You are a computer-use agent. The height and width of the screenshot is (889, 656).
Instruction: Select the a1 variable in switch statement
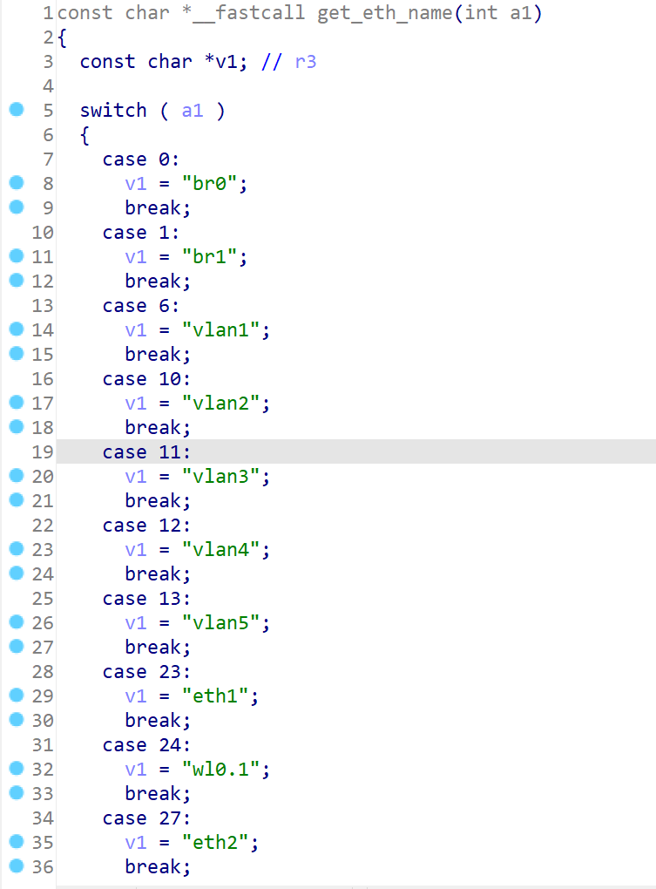pos(193,111)
